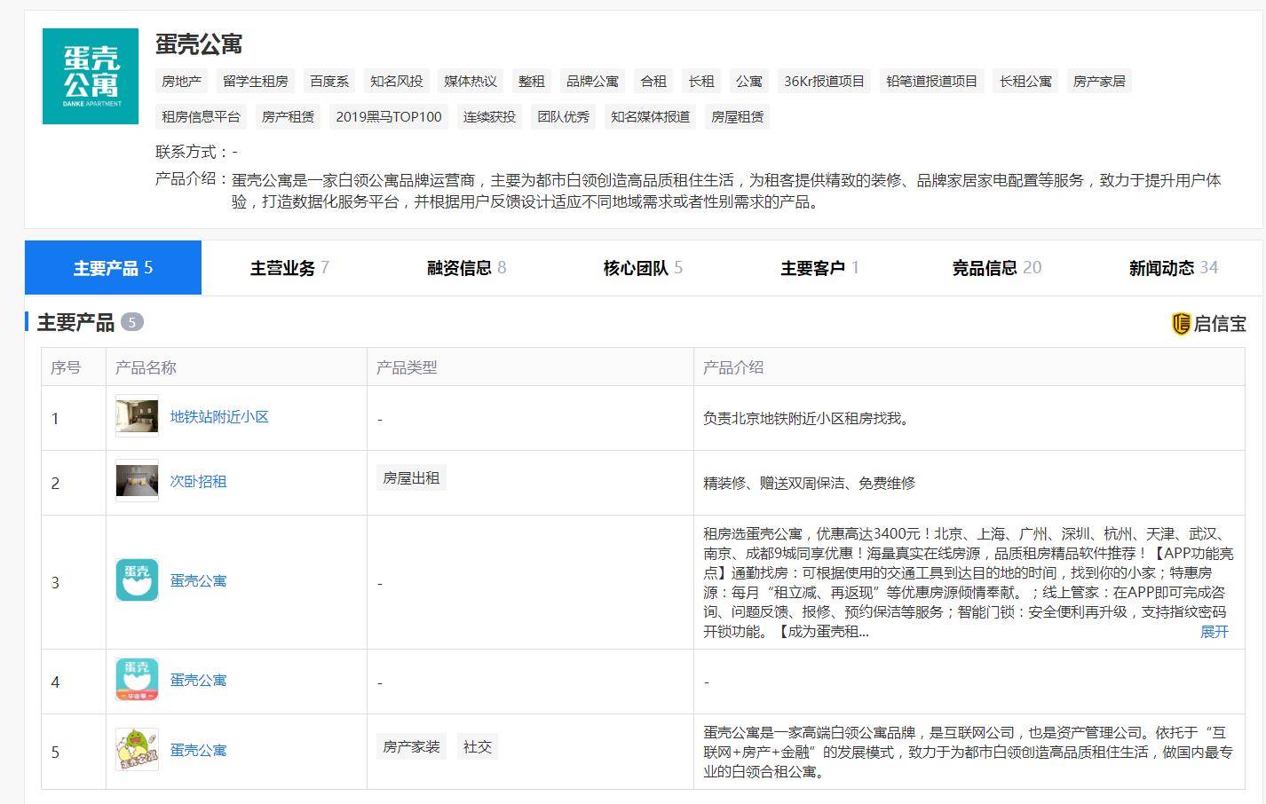
Task: Switch to the 主营业务 tab
Action: (x=289, y=267)
